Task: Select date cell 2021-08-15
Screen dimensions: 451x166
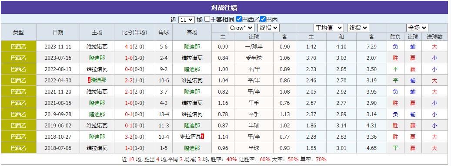Action: point(58,103)
